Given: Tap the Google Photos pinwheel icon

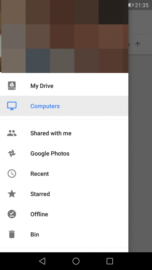Looking at the screenshot, I should (x=12, y=153).
